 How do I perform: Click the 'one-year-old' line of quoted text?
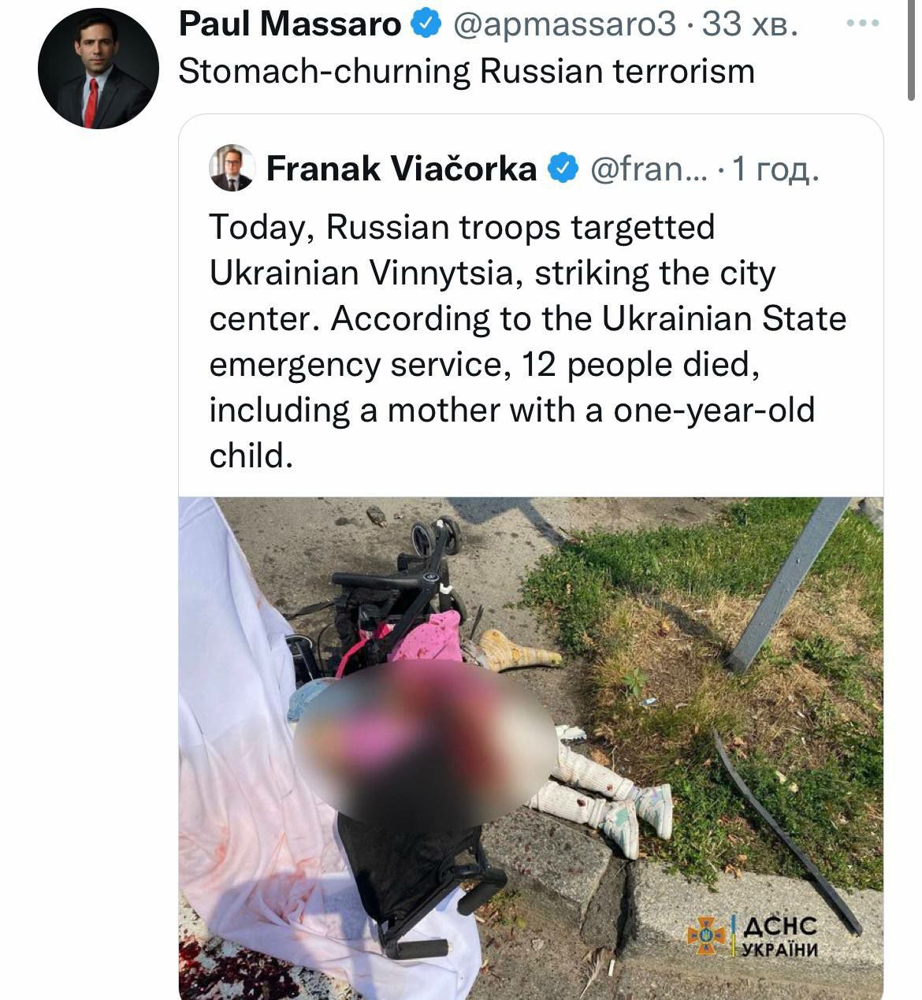pos(511,411)
